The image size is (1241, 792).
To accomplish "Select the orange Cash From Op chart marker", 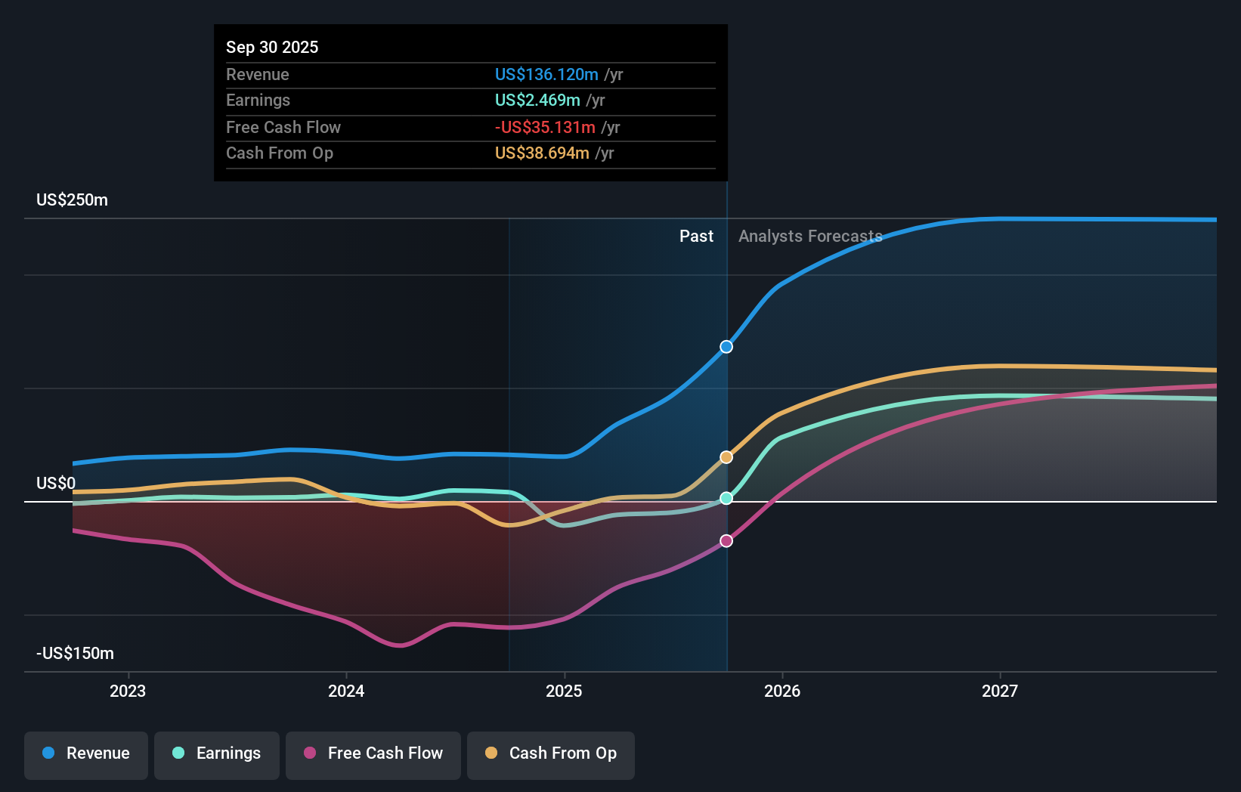I will pyautogui.click(x=726, y=456).
